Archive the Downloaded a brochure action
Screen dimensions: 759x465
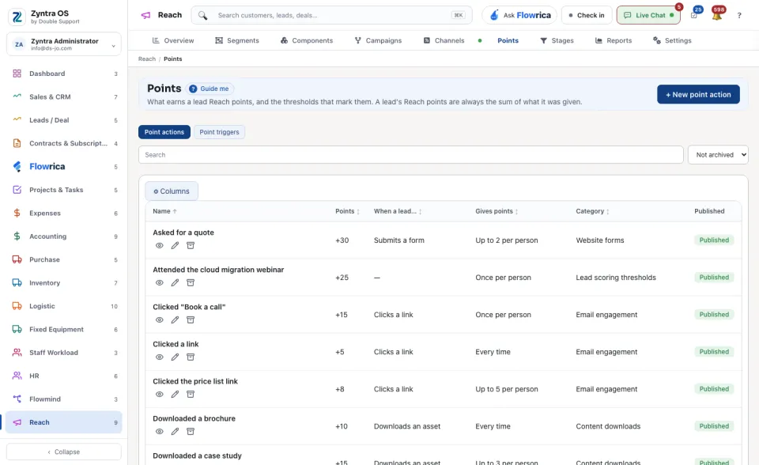tap(191, 432)
